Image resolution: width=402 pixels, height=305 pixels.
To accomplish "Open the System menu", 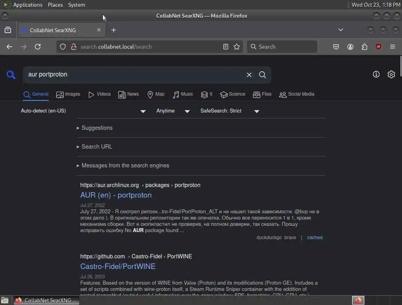I will point(77,5).
